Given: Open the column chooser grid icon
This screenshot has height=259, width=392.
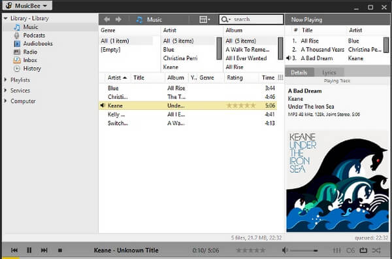Looking at the screenshot, I should pos(280,78).
